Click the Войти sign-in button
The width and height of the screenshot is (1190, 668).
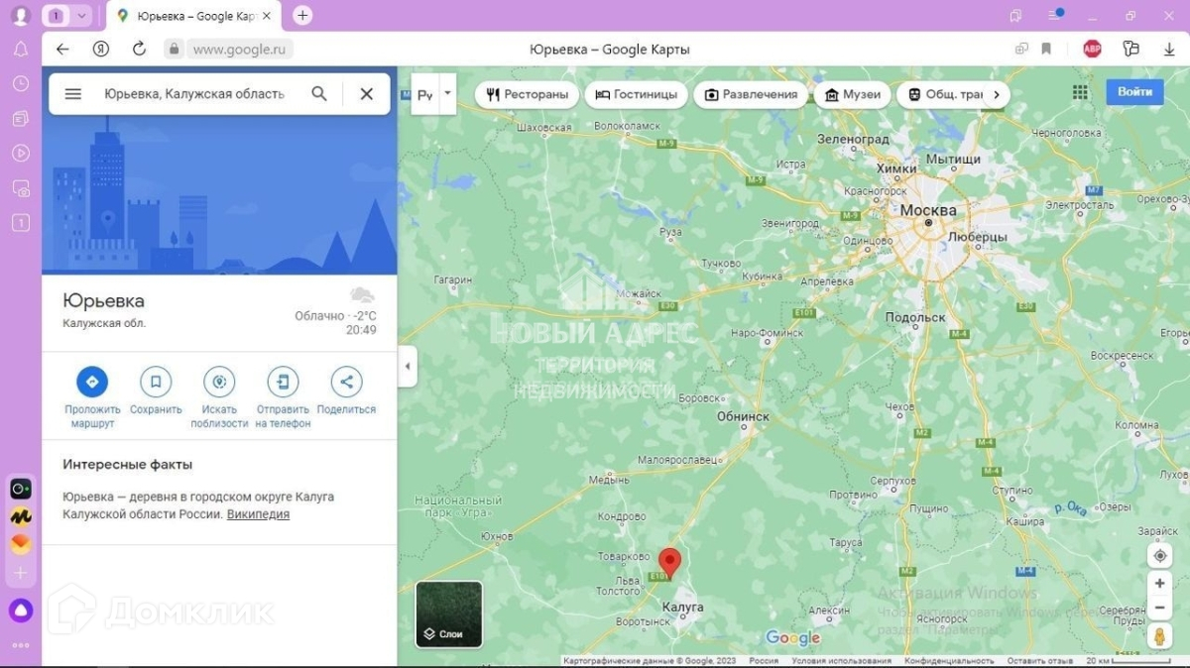[1134, 92]
